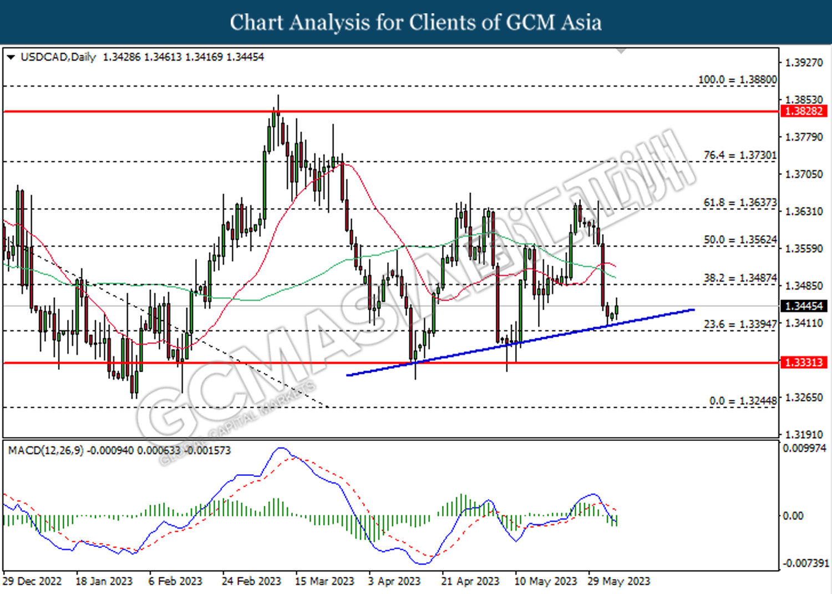The height and width of the screenshot is (594, 832).
Task: Select the 1.38282 red price label
Action: [x=804, y=111]
